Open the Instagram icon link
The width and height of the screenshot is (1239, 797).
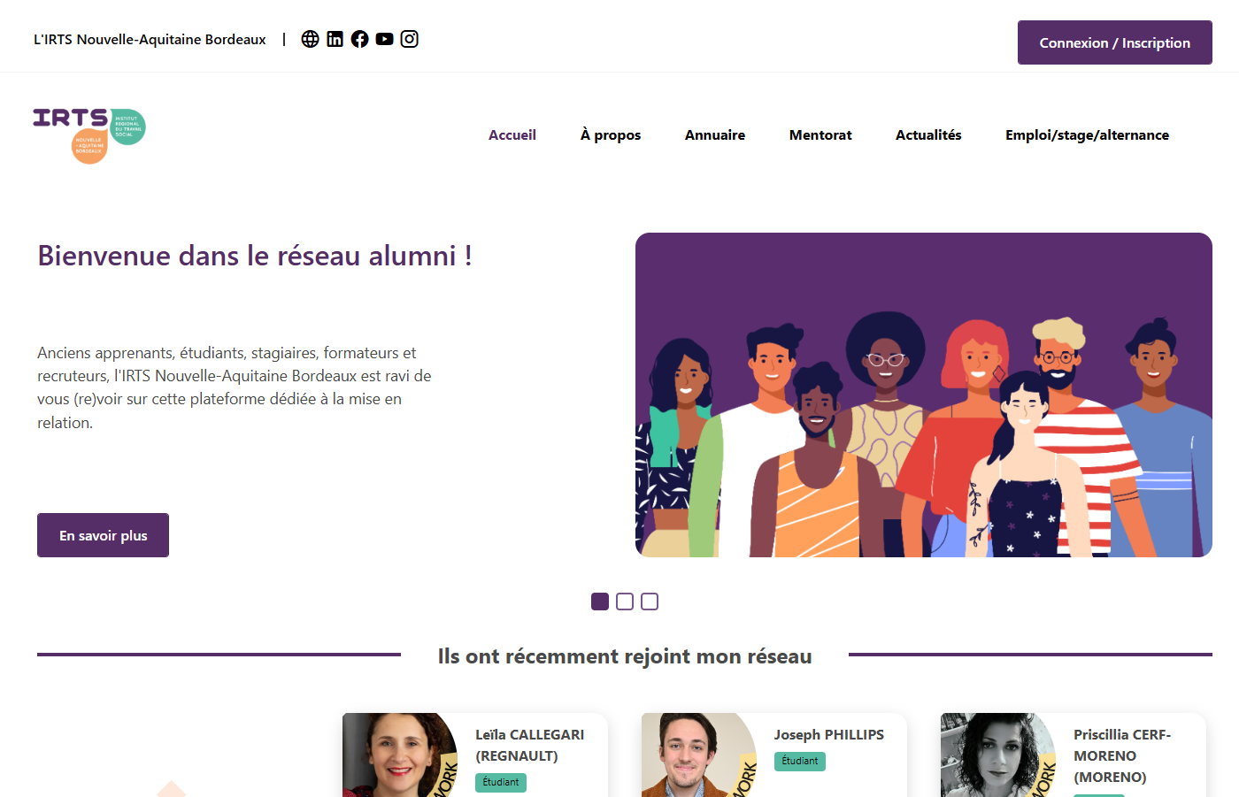tap(409, 39)
